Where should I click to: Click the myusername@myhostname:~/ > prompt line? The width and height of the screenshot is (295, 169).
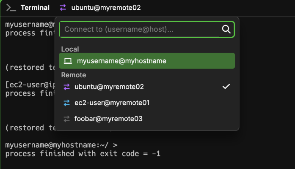[x=61, y=145]
